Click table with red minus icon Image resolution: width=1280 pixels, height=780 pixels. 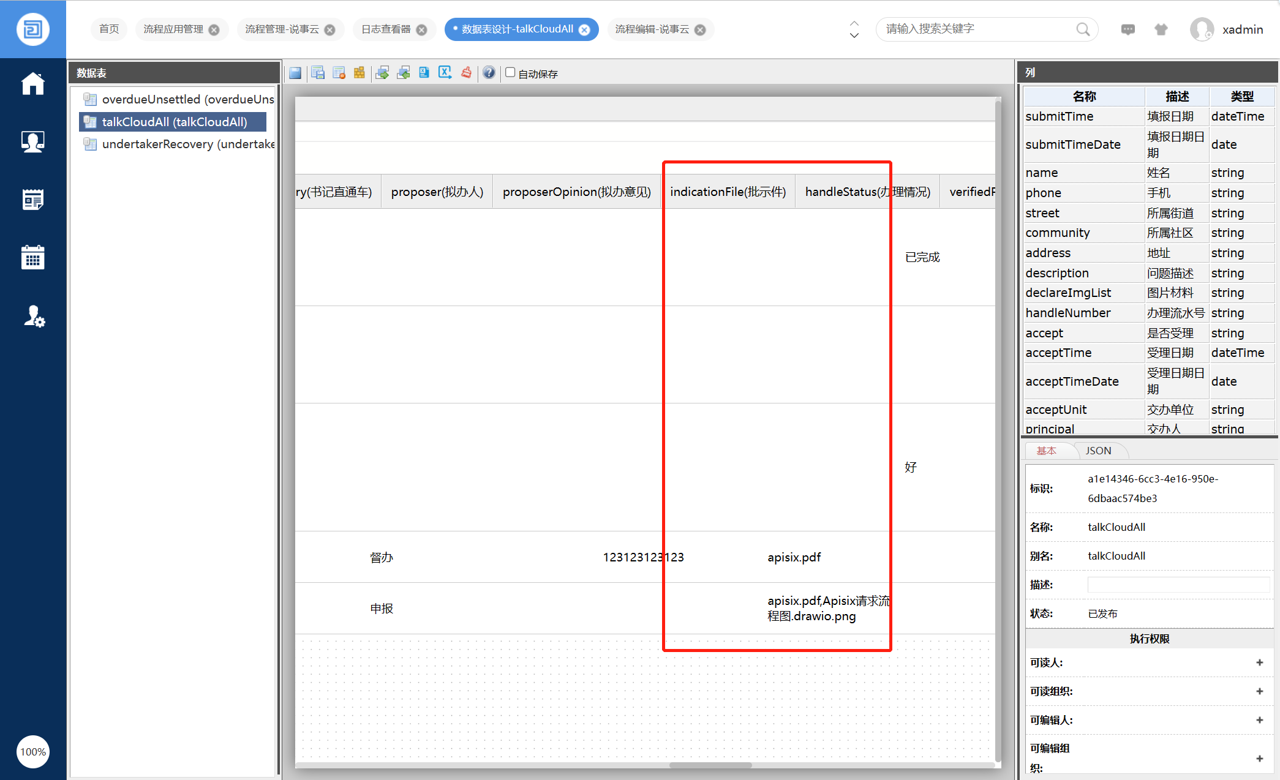click(339, 73)
